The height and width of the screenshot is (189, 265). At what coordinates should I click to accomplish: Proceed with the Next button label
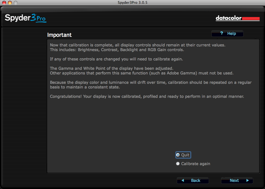(x=234, y=180)
